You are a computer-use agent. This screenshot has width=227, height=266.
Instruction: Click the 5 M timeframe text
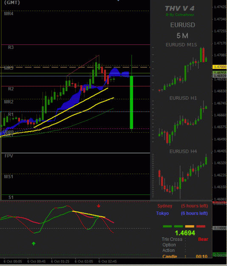point(182,36)
